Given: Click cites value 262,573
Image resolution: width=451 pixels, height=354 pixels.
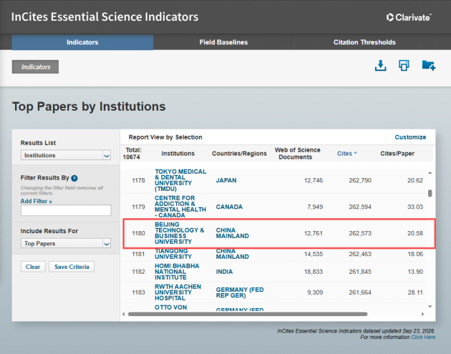Looking at the screenshot, I should 360,233.
